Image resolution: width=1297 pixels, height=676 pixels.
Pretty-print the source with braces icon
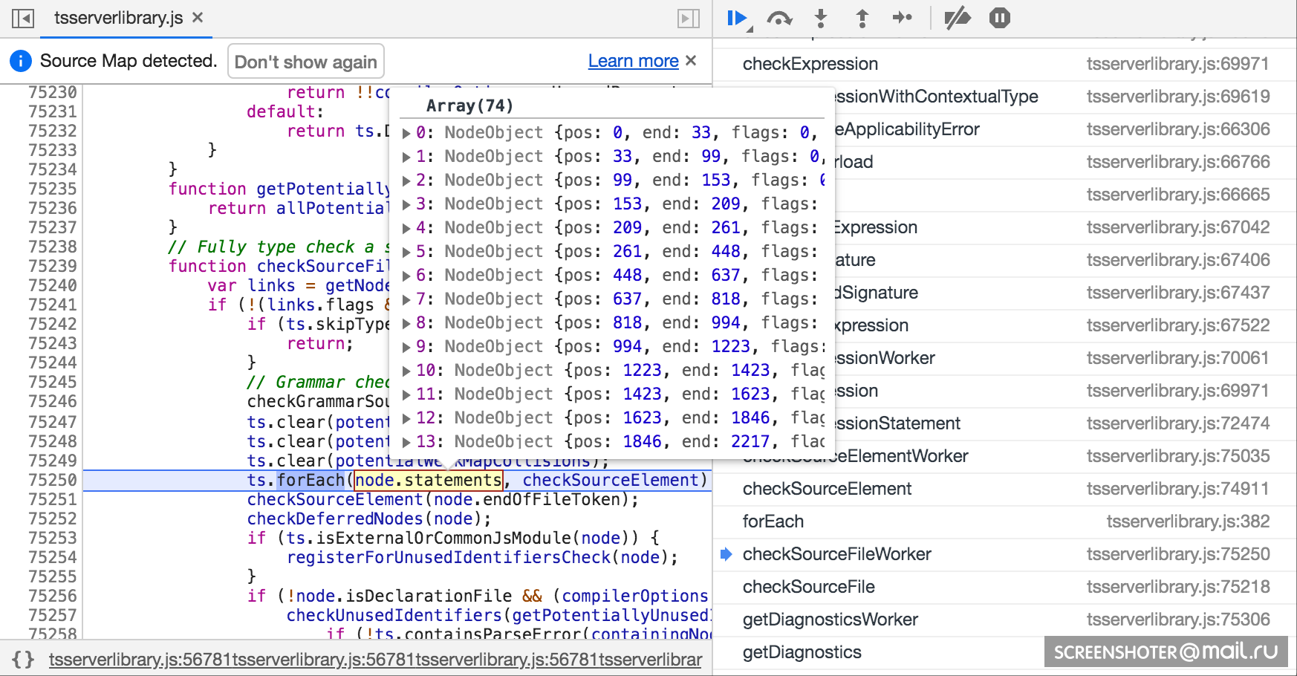23,659
